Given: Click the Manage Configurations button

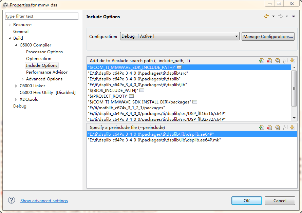Looking at the screenshot, I should pyautogui.click(x=268, y=36).
